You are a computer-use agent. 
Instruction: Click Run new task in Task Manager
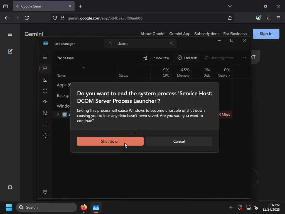(156, 58)
